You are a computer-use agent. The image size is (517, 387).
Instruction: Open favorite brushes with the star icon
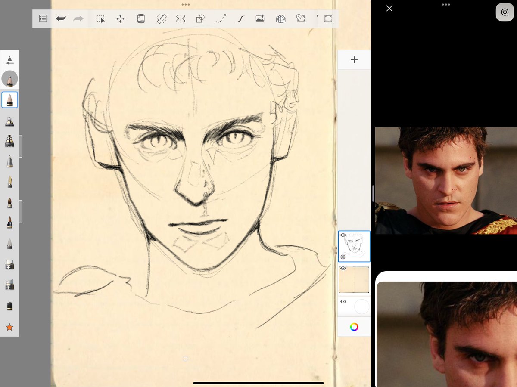[9, 327]
